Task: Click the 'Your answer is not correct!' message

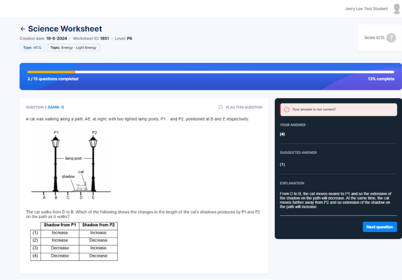Action: click(314, 109)
